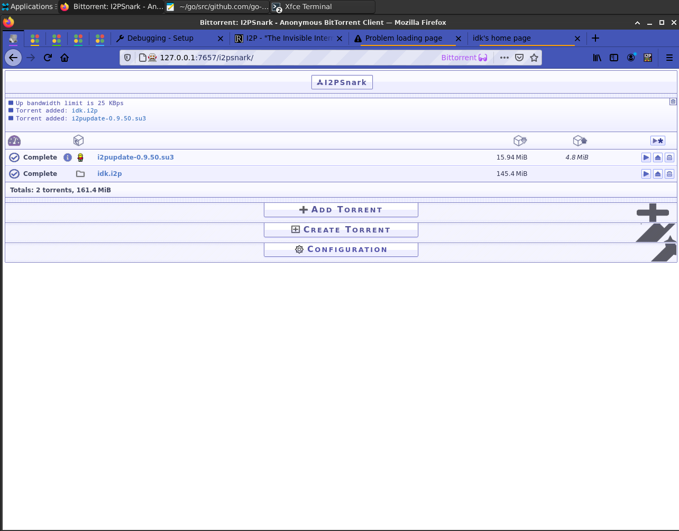Open the page actions three-dot menu
The image size is (679, 531).
(x=504, y=58)
